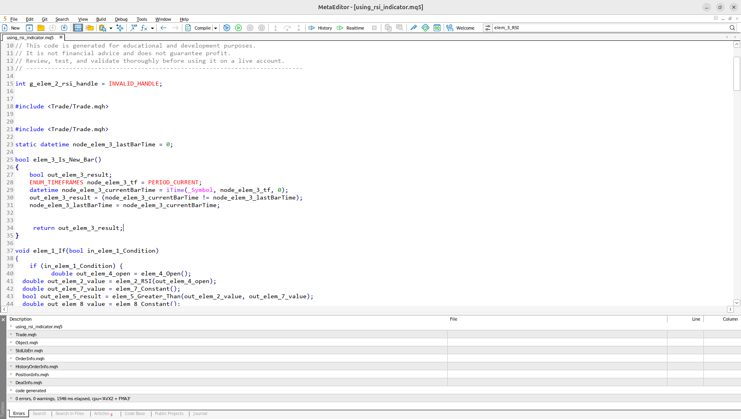Start profiling on Realtime data

pyautogui.click(x=351, y=28)
